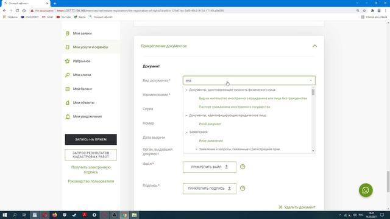The width and height of the screenshot is (390, 219).
Task: Switch to Chrome in the taskbar
Action: 124,215
